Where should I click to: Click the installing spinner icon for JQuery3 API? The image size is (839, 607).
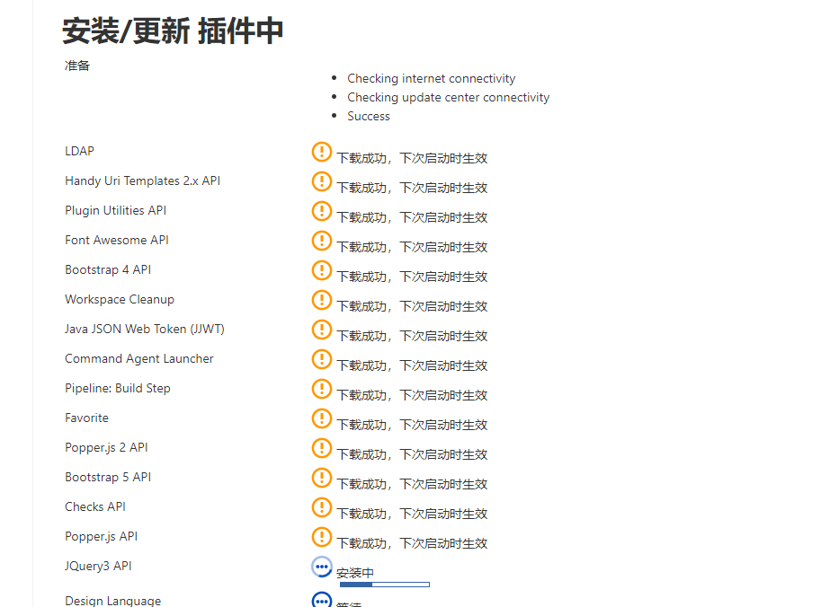(322, 567)
